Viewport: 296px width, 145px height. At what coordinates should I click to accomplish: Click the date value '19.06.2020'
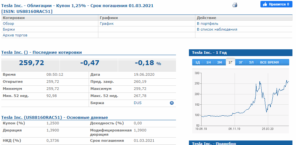click(x=144, y=75)
